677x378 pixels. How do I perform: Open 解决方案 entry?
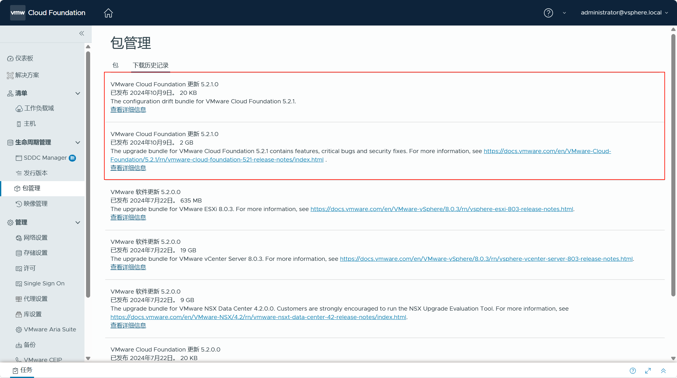coord(27,75)
